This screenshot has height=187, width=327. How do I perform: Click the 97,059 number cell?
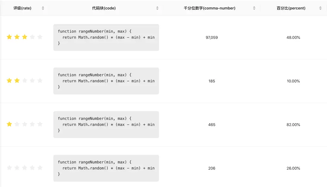pyautogui.click(x=212, y=37)
